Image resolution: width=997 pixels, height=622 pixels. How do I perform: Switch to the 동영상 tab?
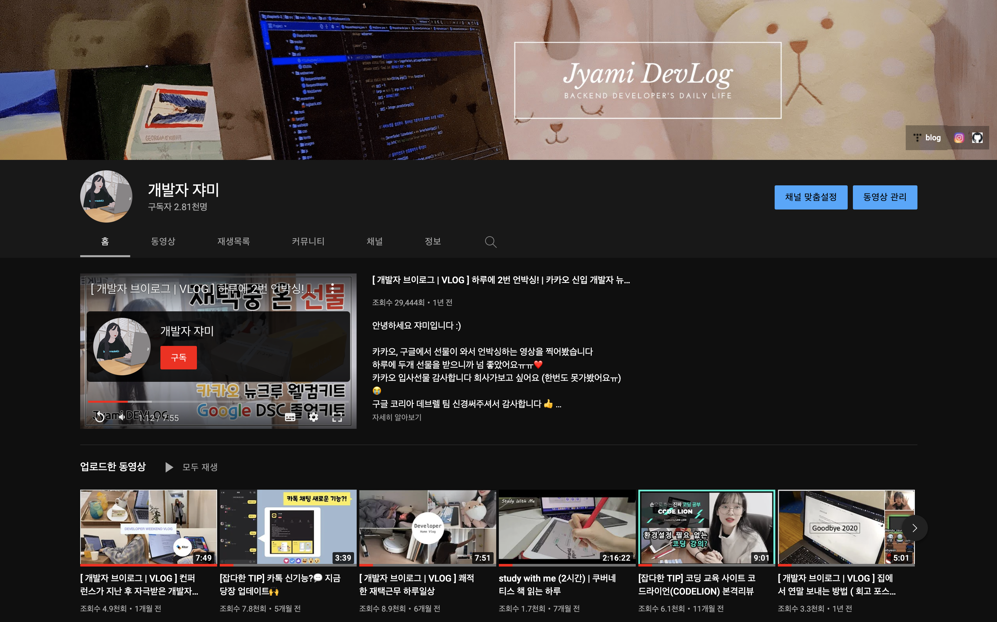pyautogui.click(x=163, y=241)
